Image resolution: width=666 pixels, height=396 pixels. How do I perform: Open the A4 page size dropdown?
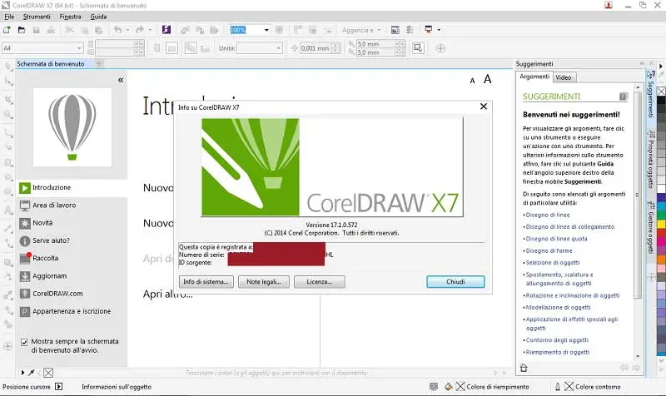(79, 48)
